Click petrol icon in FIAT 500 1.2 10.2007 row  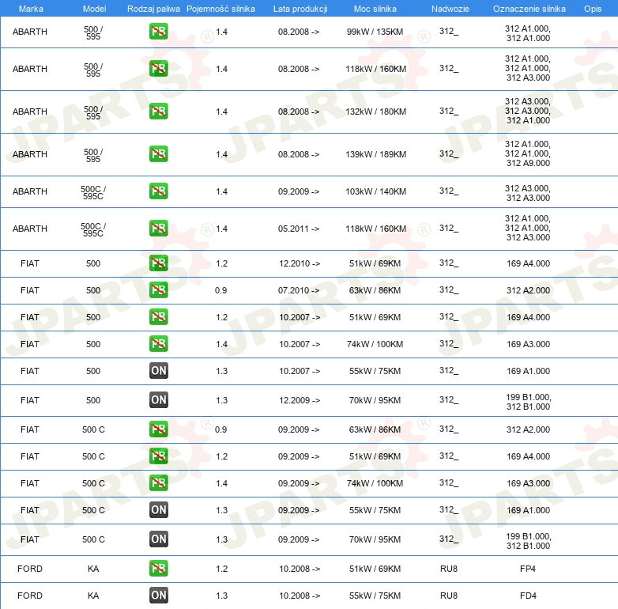(159, 316)
